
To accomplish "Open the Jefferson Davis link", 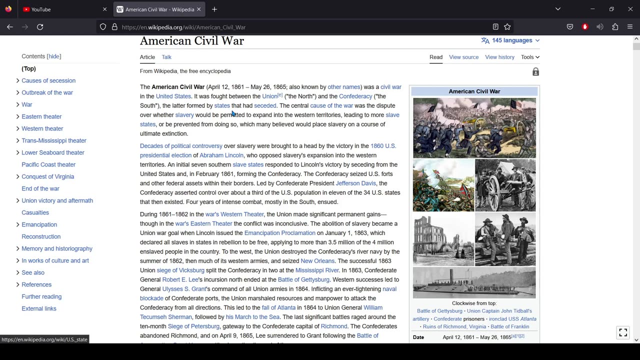I will pos(355,183).
